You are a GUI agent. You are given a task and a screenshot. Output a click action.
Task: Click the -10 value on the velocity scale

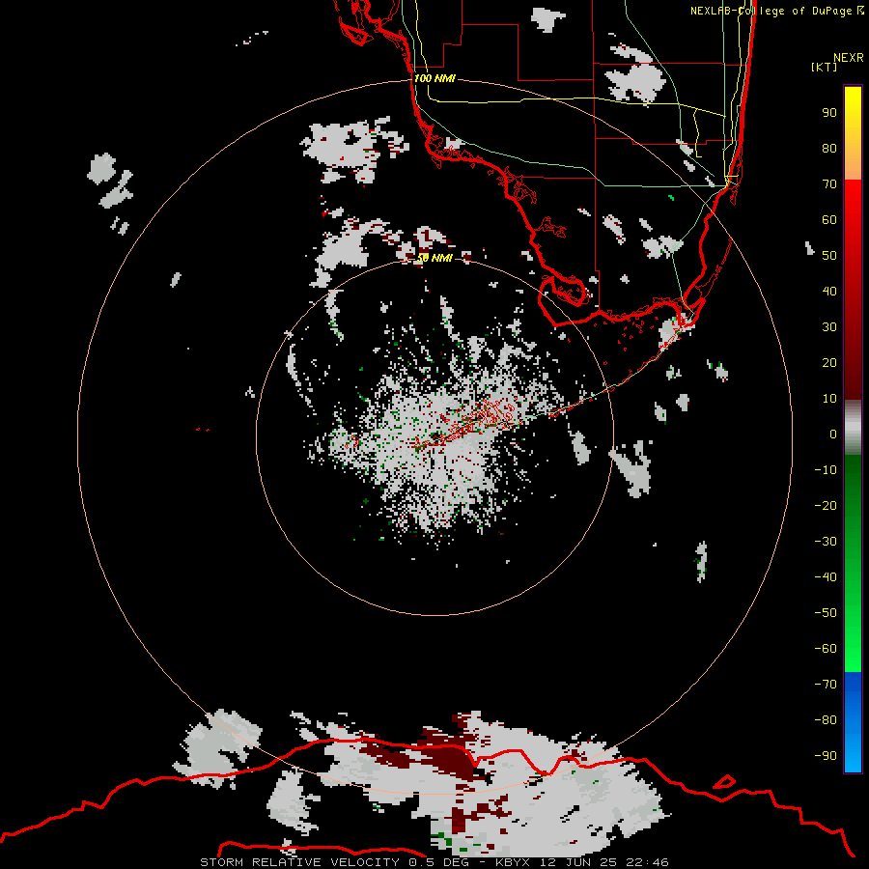pos(826,470)
